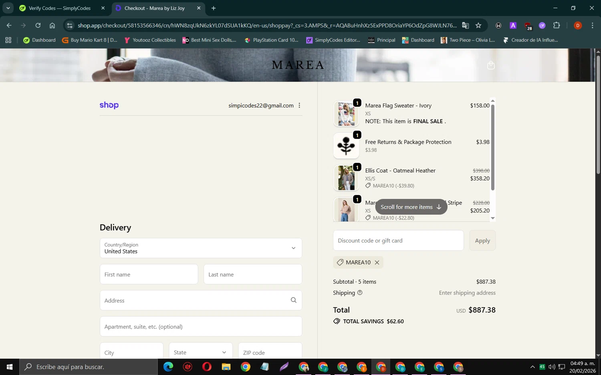This screenshot has width=601, height=375.
Task: Click the Address input field
Action: point(201,300)
